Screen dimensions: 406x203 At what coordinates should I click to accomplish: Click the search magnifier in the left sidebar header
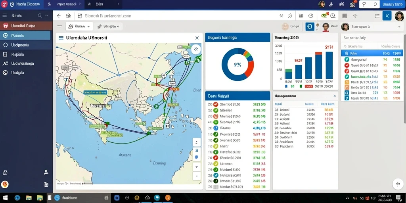pos(40,15)
